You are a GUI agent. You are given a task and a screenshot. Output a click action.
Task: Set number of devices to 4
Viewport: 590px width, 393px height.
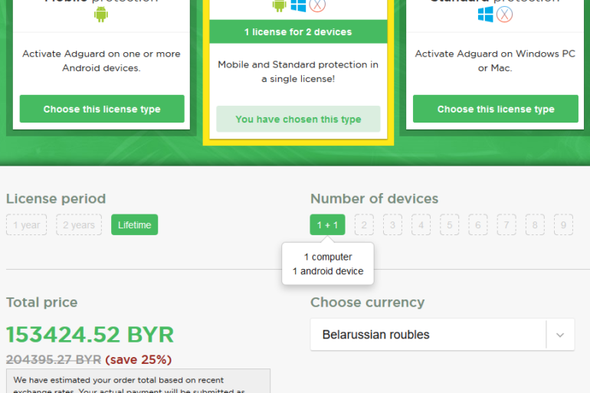[421, 225]
